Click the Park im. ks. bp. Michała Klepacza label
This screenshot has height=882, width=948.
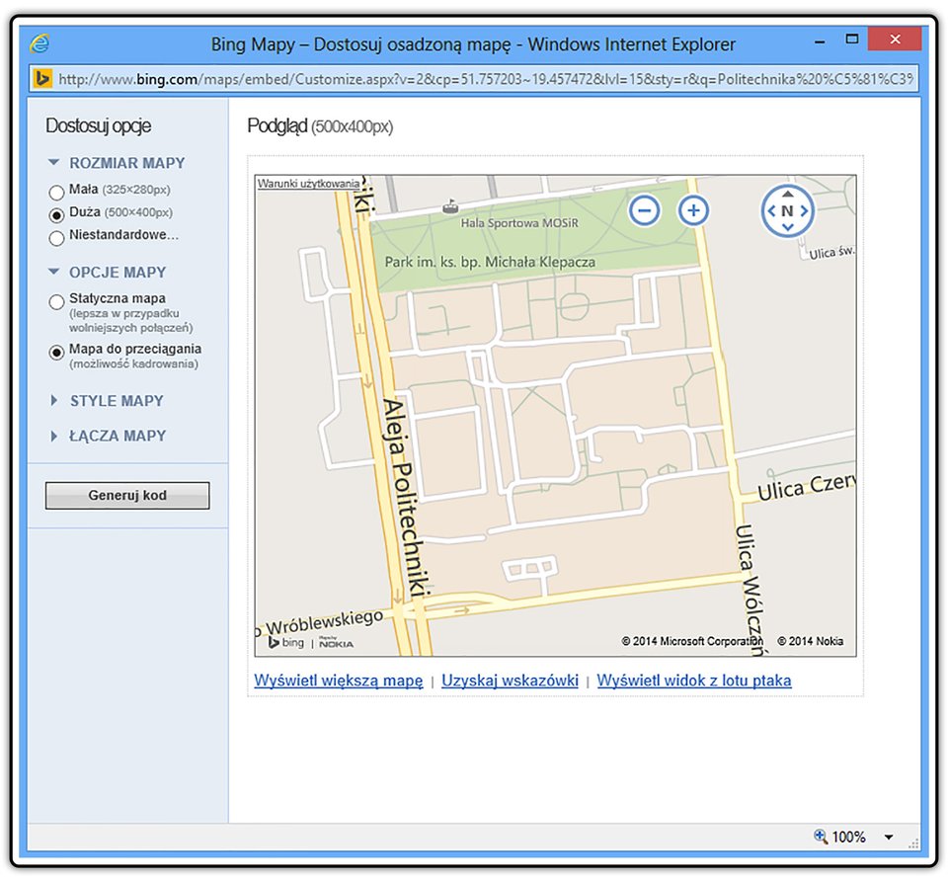coord(491,262)
